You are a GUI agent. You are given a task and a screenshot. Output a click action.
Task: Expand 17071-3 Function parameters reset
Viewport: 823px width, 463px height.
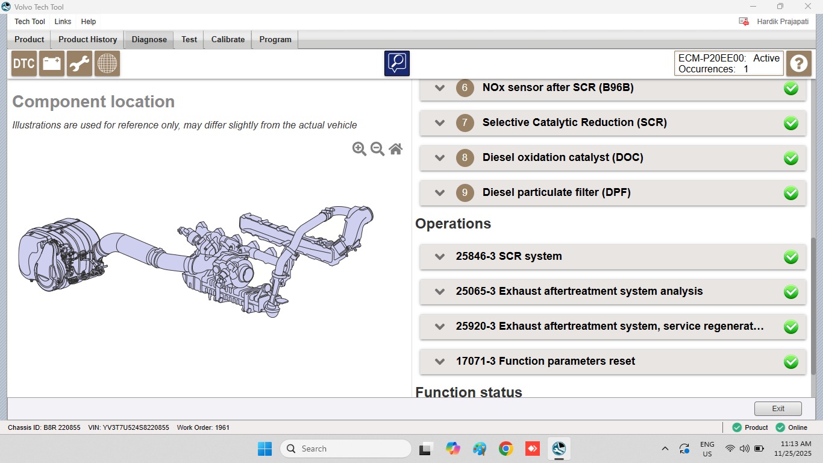pyautogui.click(x=613, y=362)
